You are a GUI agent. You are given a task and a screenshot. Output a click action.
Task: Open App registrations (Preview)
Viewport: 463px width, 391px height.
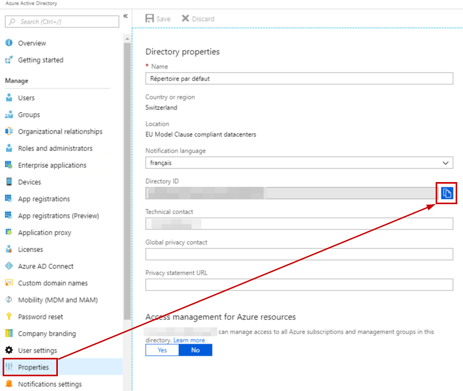58,216
